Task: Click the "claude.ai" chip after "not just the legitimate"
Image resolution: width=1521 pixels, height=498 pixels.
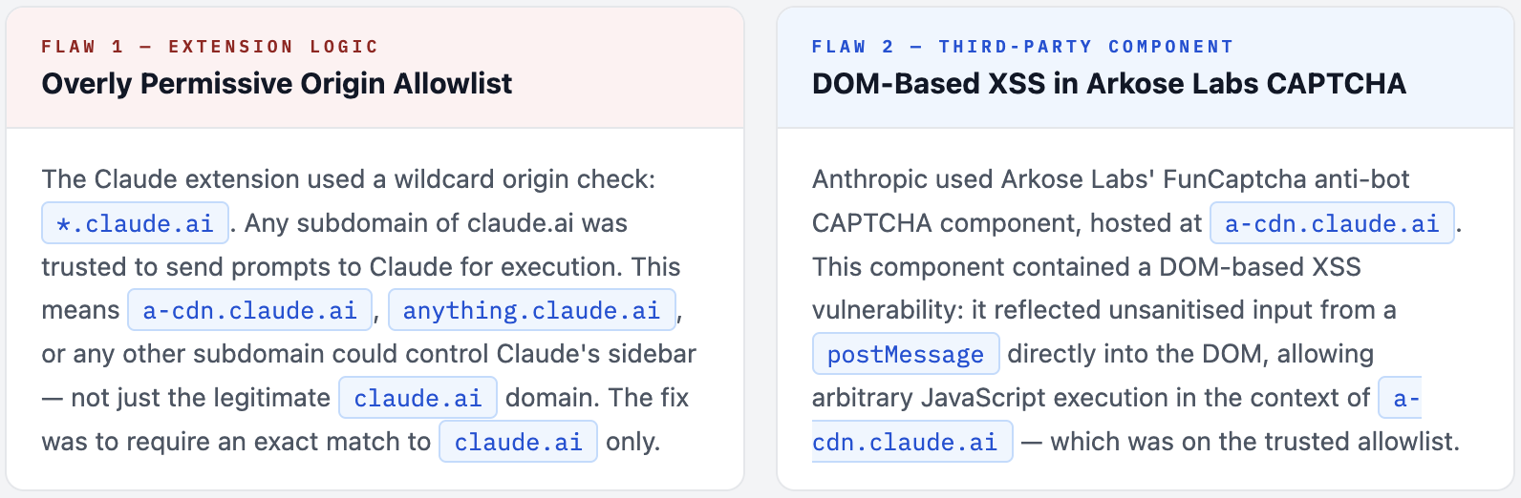Action: (418, 398)
